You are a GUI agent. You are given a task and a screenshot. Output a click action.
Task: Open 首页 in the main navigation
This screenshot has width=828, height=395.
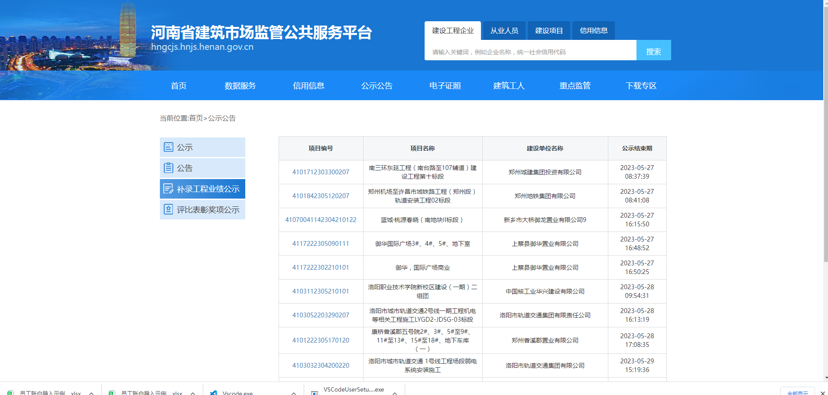[x=179, y=85]
